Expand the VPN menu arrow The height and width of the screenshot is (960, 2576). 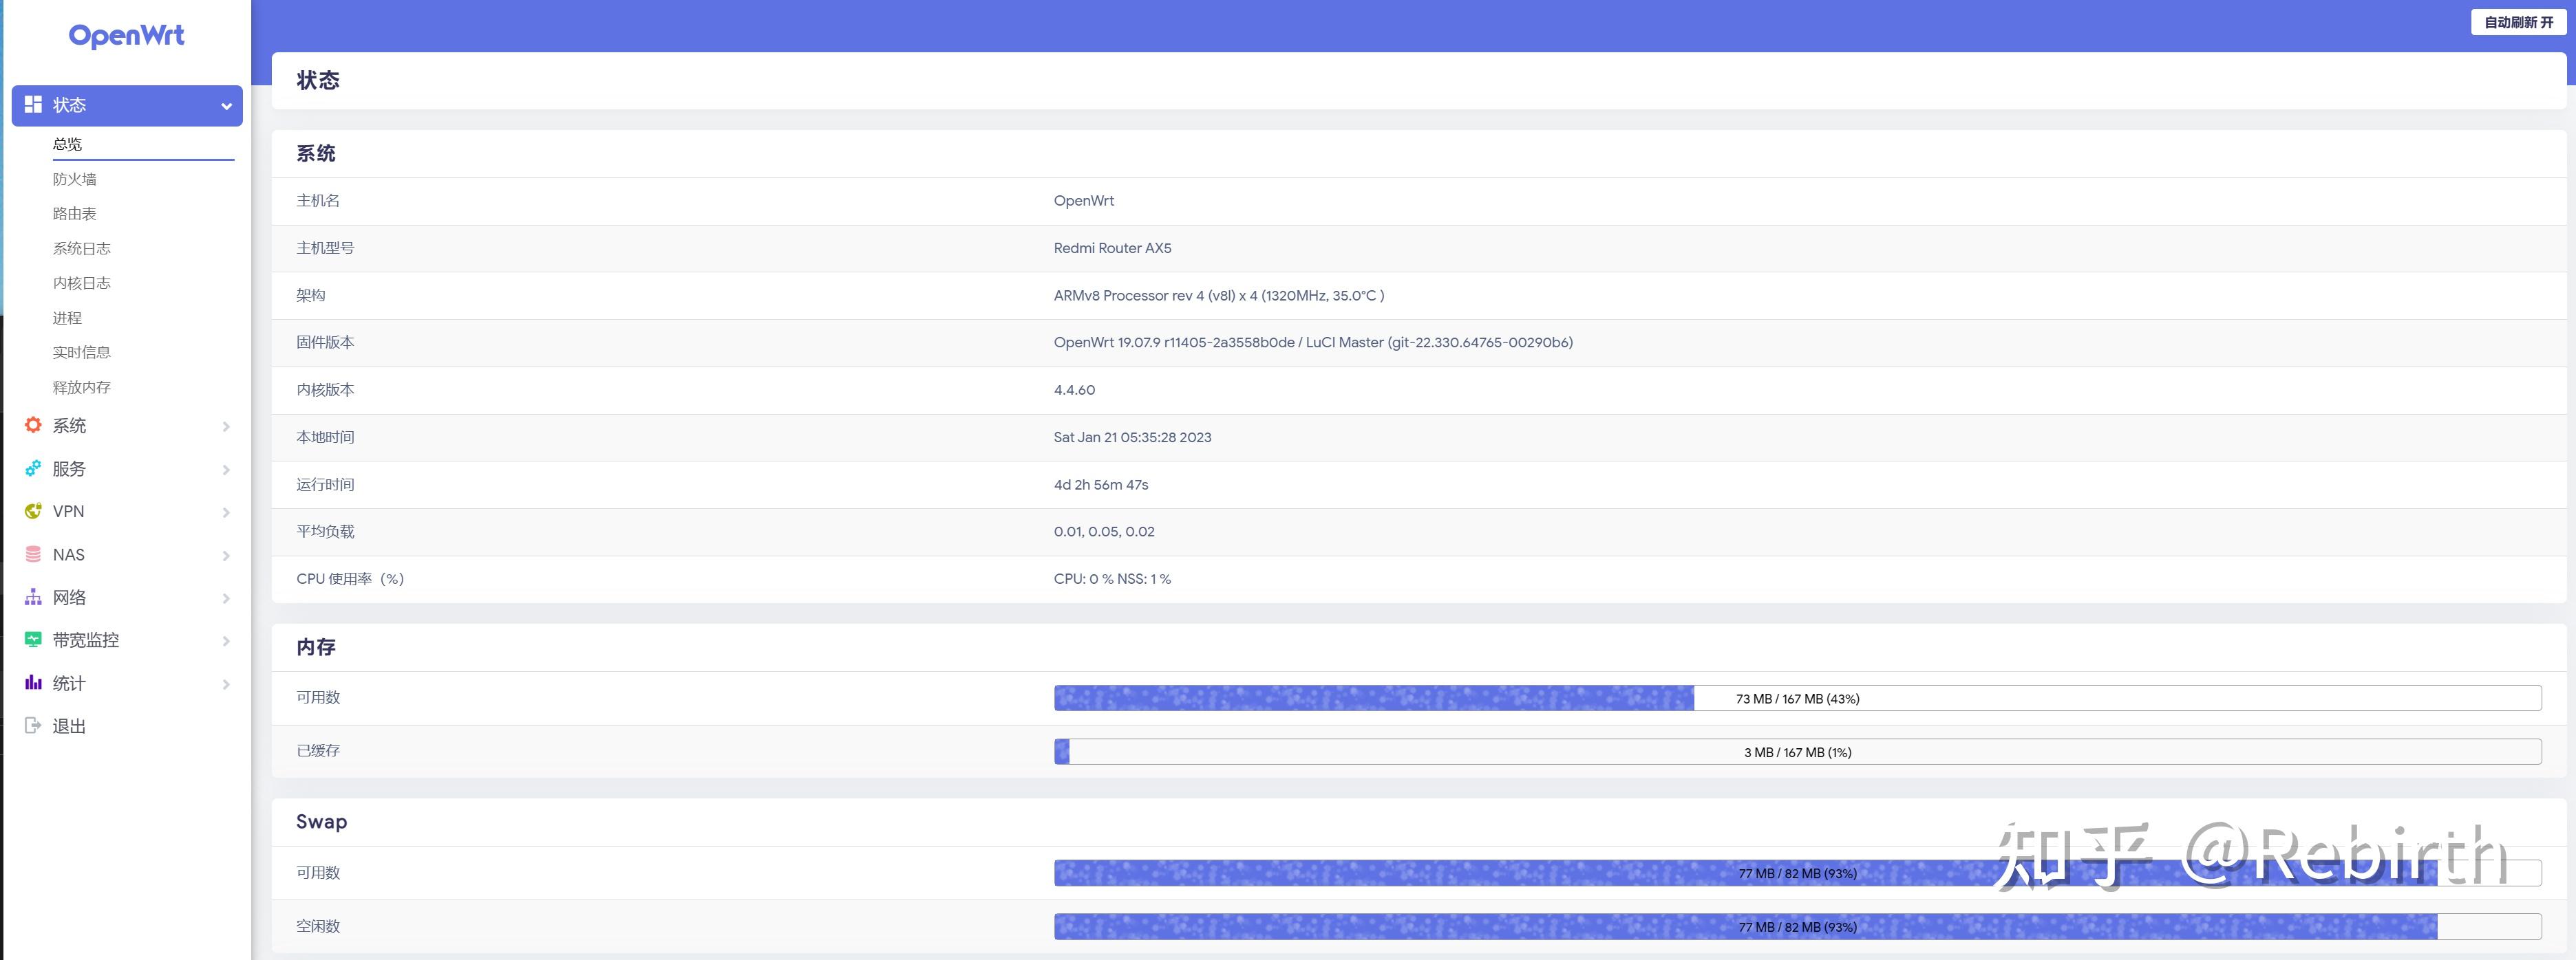click(226, 512)
